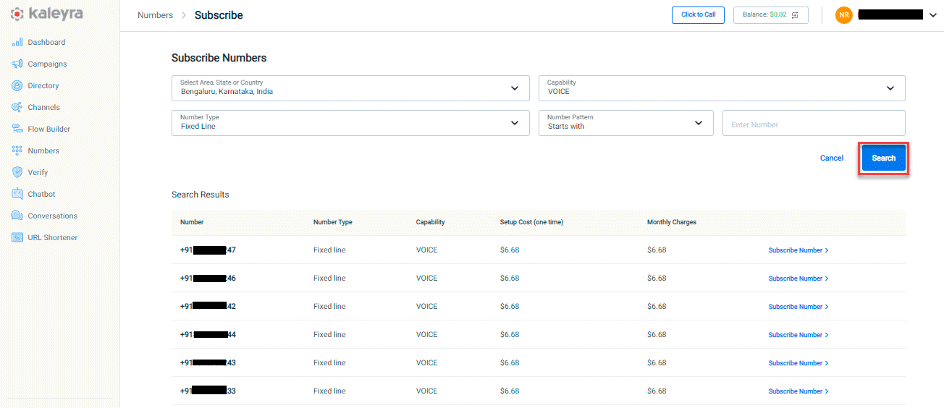
Task: Click the Number Type column header
Action: (333, 222)
